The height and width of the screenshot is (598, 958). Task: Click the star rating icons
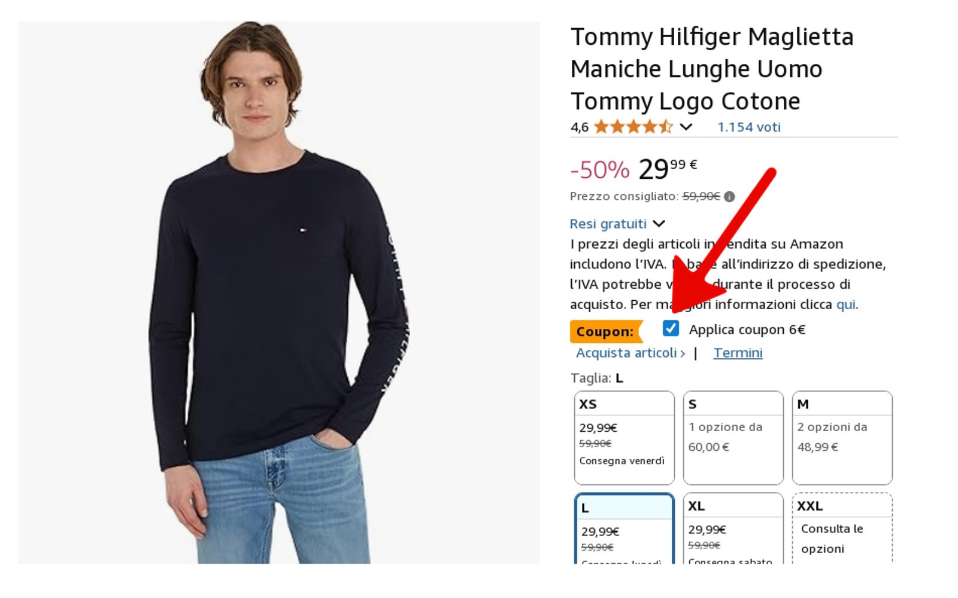pyautogui.click(x=633, y=127)
